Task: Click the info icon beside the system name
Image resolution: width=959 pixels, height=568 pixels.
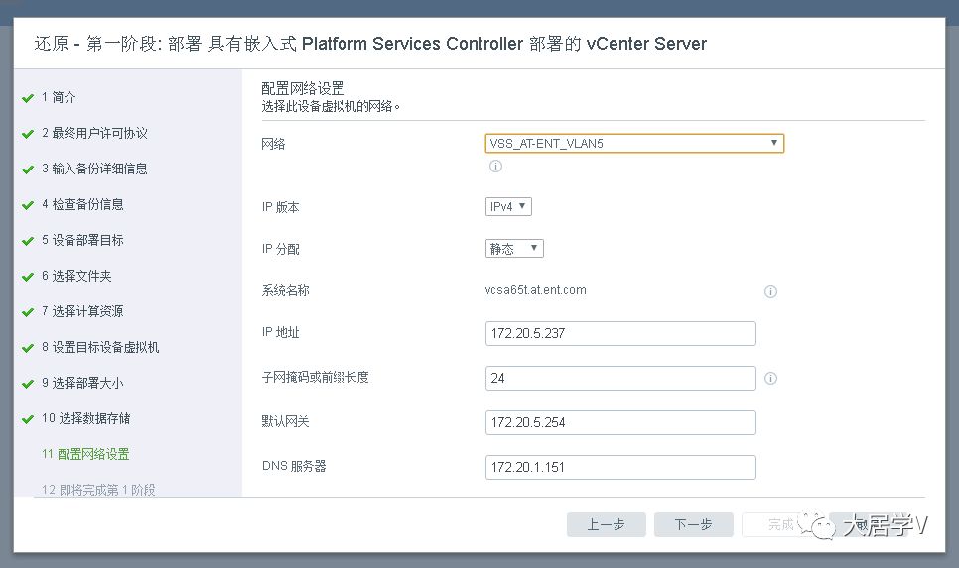Action: tap(770, 291)
